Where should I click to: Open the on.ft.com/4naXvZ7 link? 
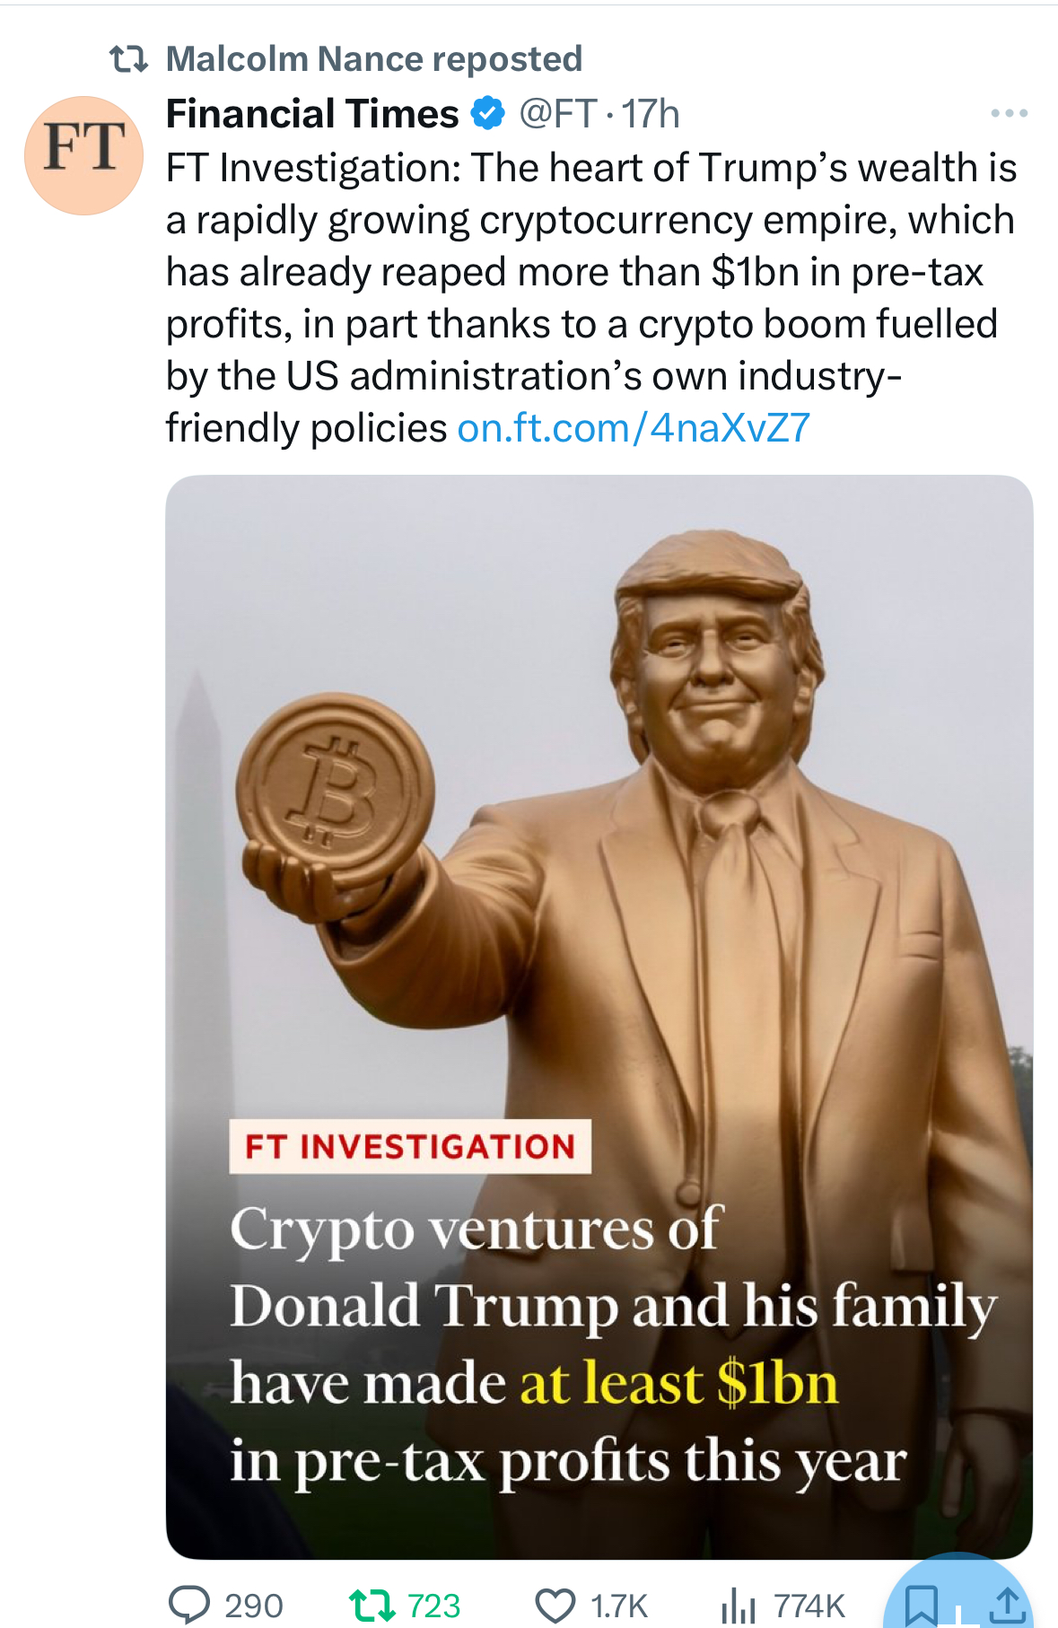coord(634,428)
